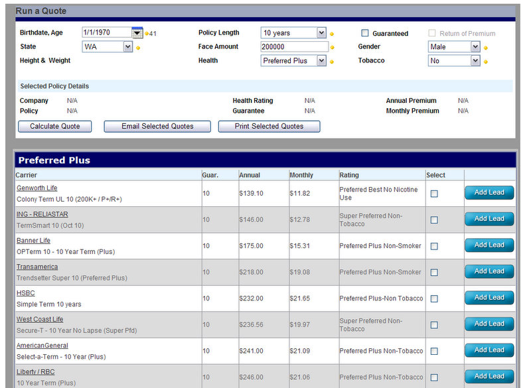Open the Policy Length dropdown
531x388 pixels.
point(321,32)
